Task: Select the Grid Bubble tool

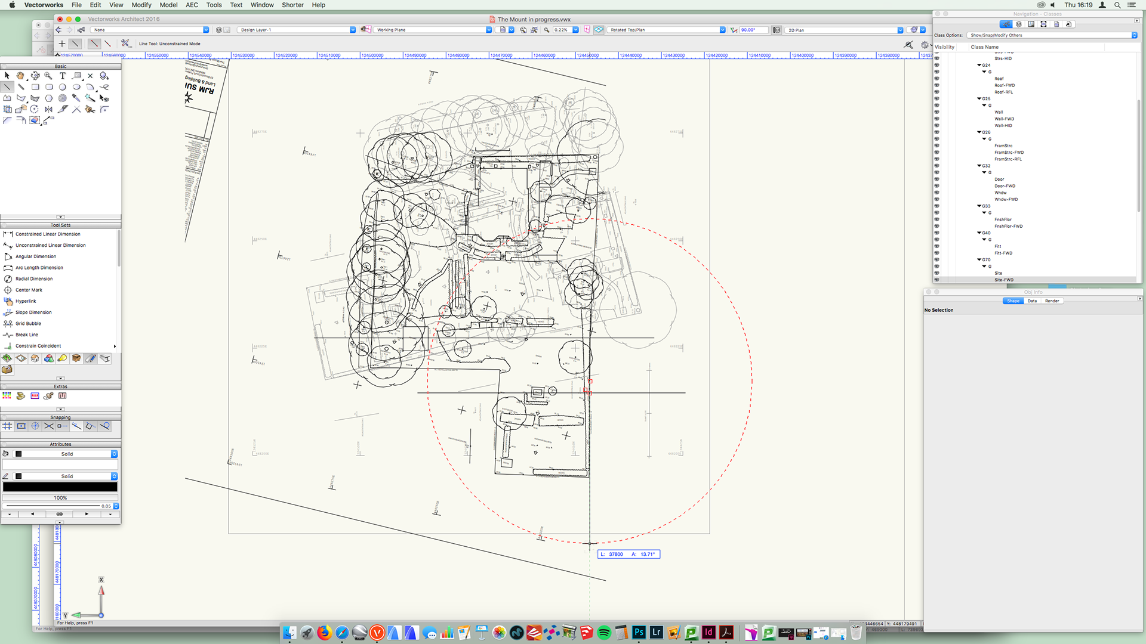Action: pyautogui.click(x=28, y=324)
